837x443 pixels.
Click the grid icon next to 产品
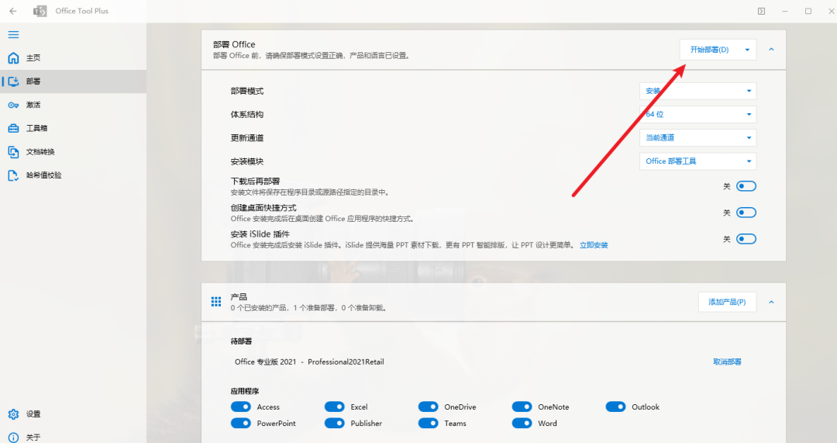[x=216, y=302]
